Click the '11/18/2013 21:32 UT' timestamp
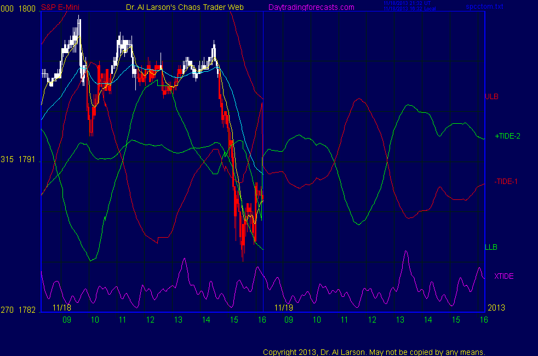Screen dimensions: 538x356 pos(407,3)
